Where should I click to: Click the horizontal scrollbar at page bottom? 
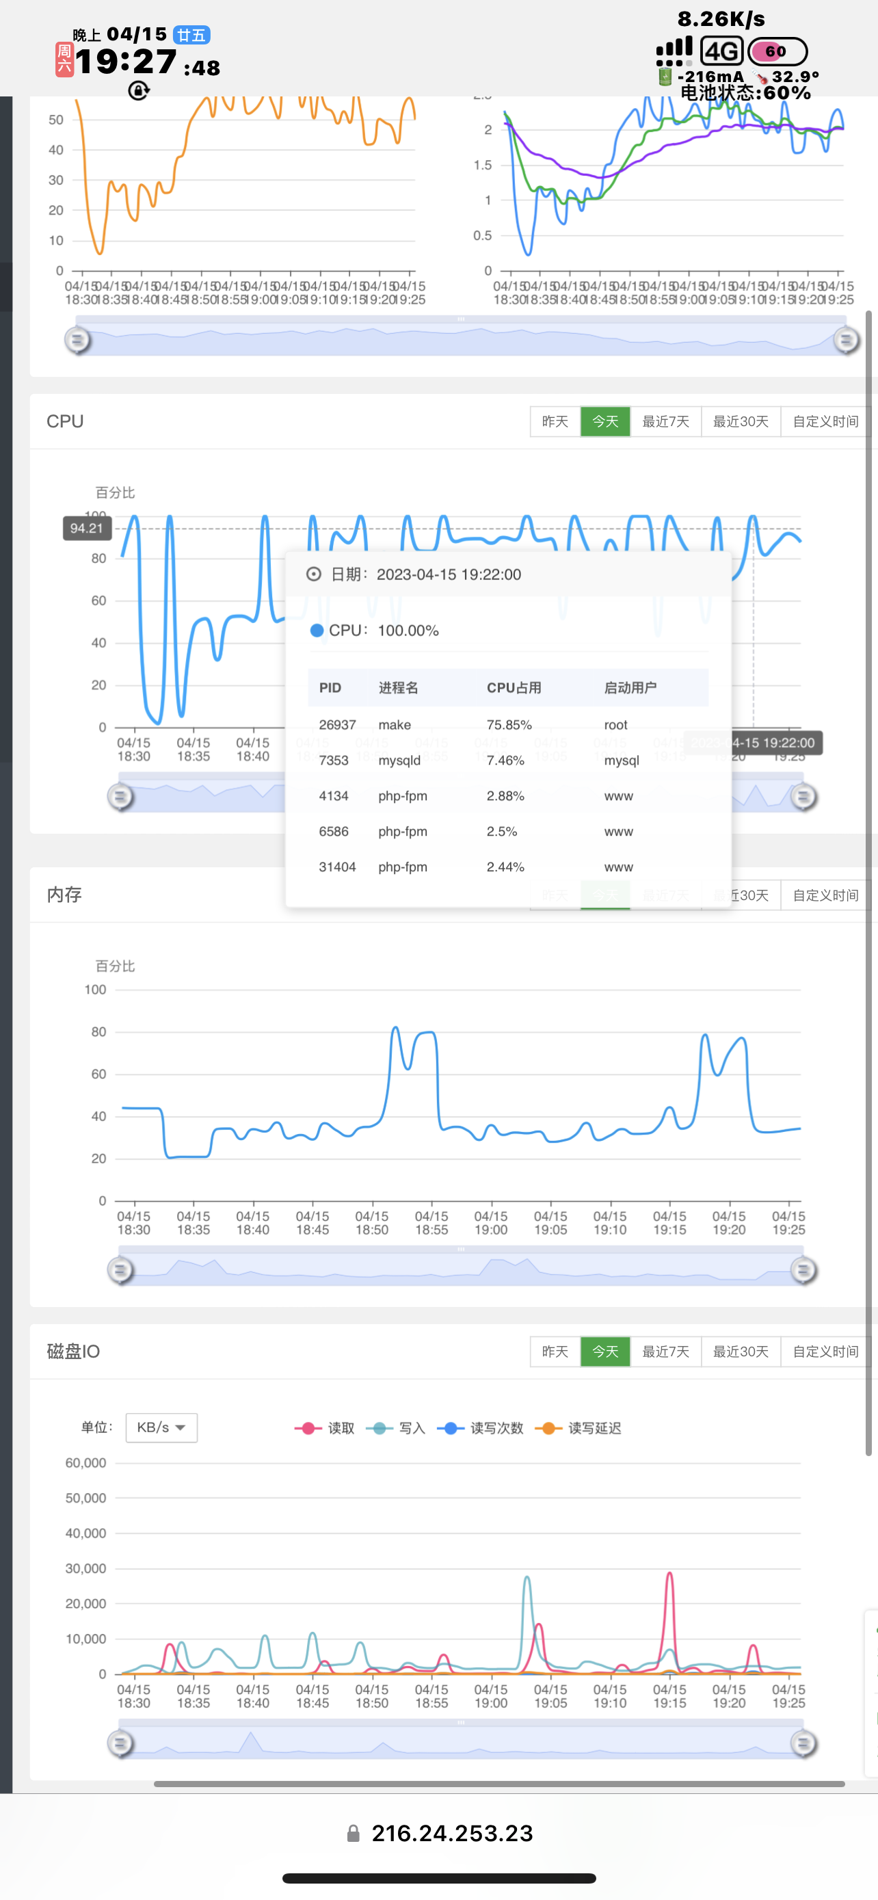pos(499,1784)
